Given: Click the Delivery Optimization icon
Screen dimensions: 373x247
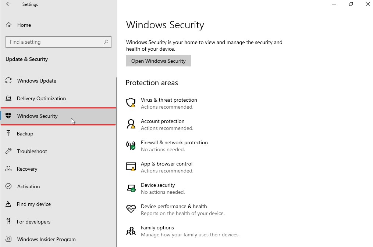Looking at the screenshot, I should coord(8,98).
